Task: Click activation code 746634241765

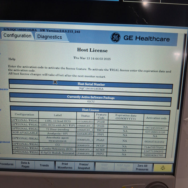Action: 153,155
